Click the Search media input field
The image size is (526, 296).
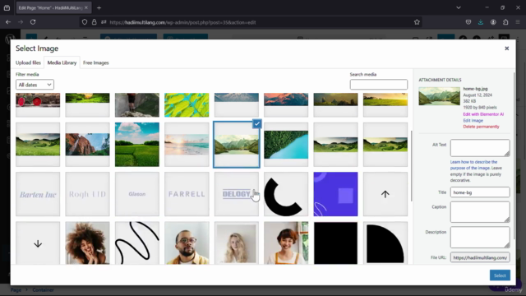(378, 85)
